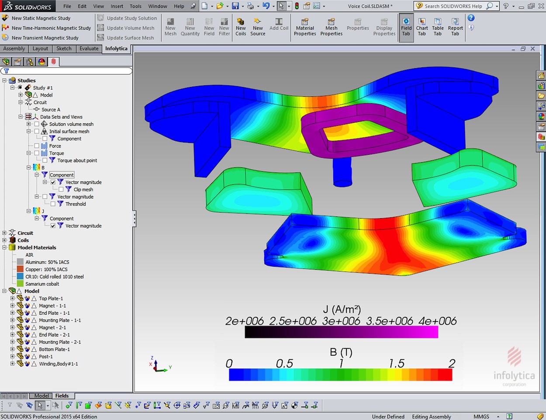This screenshot has height=420, width=546.
Task: Open the PropertyManager tab icon
Action: click(18, 62)
